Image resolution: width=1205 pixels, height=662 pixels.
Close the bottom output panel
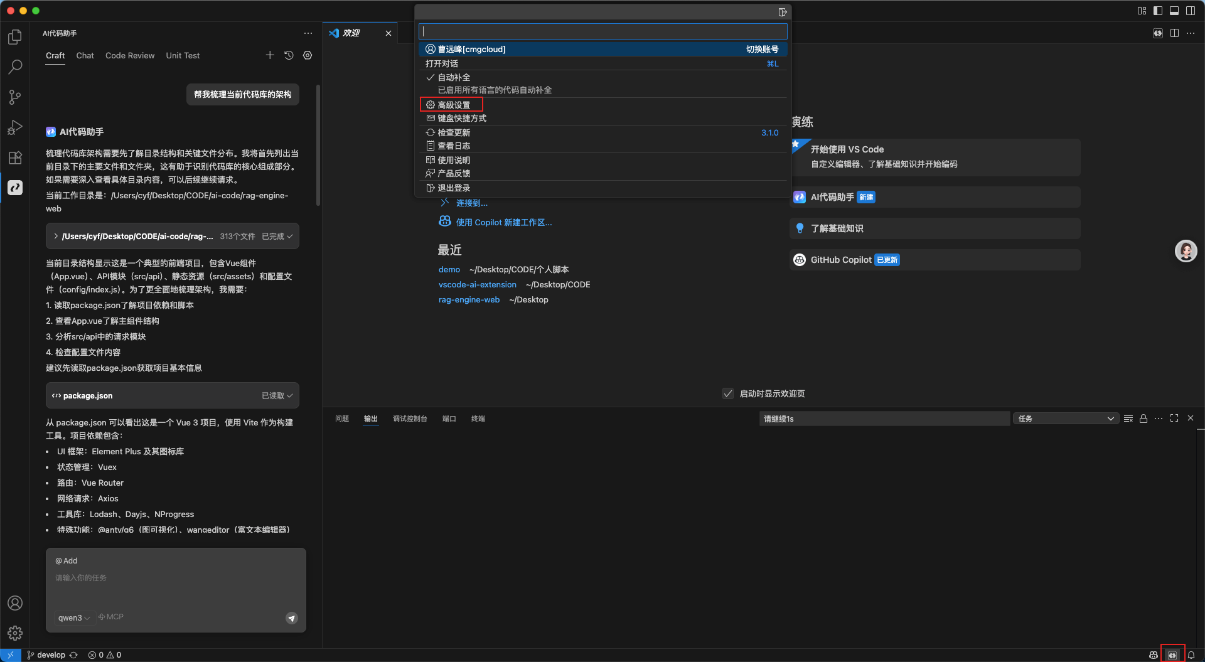(x=1191, y=419)
